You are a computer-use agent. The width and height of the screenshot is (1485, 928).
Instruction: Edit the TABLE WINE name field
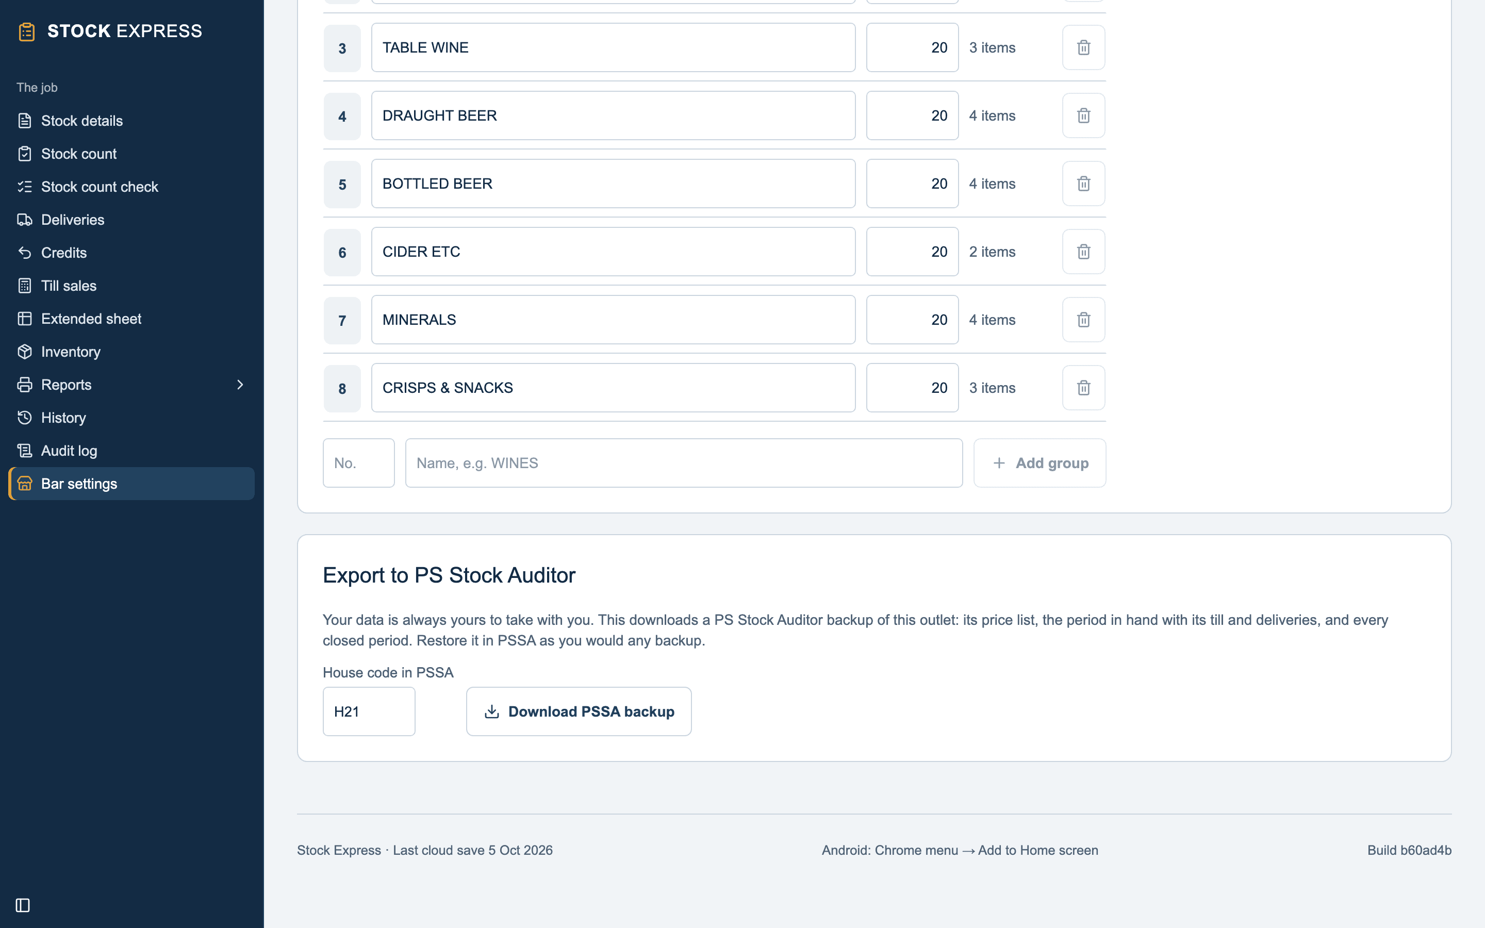coord(613,47)
